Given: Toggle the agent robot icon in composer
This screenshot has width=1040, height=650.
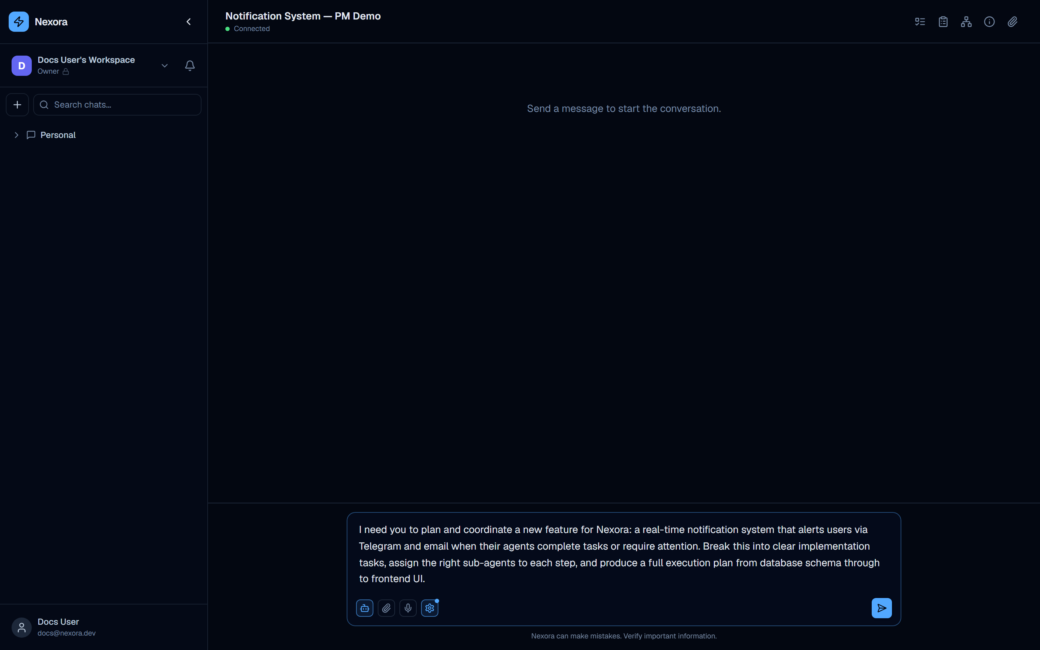Looking at the screenshot, I should pyautogui.click(x=364, y=608).
